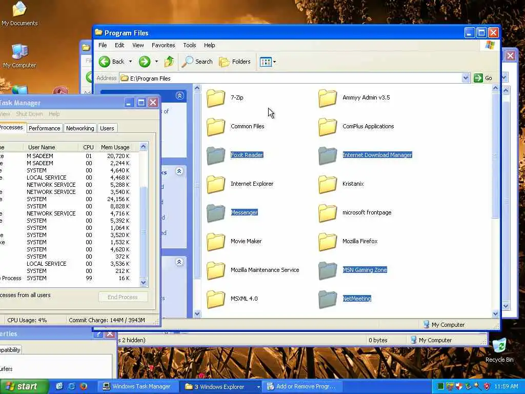
Task: Select the Mozilla Maintenance Service folder icon
Action: click(216, 270)
